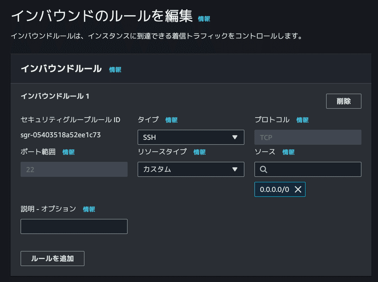Click the 削除 button for inbound rule 1
The height and width of the screenshot is (282, 378).
point(344,101)
